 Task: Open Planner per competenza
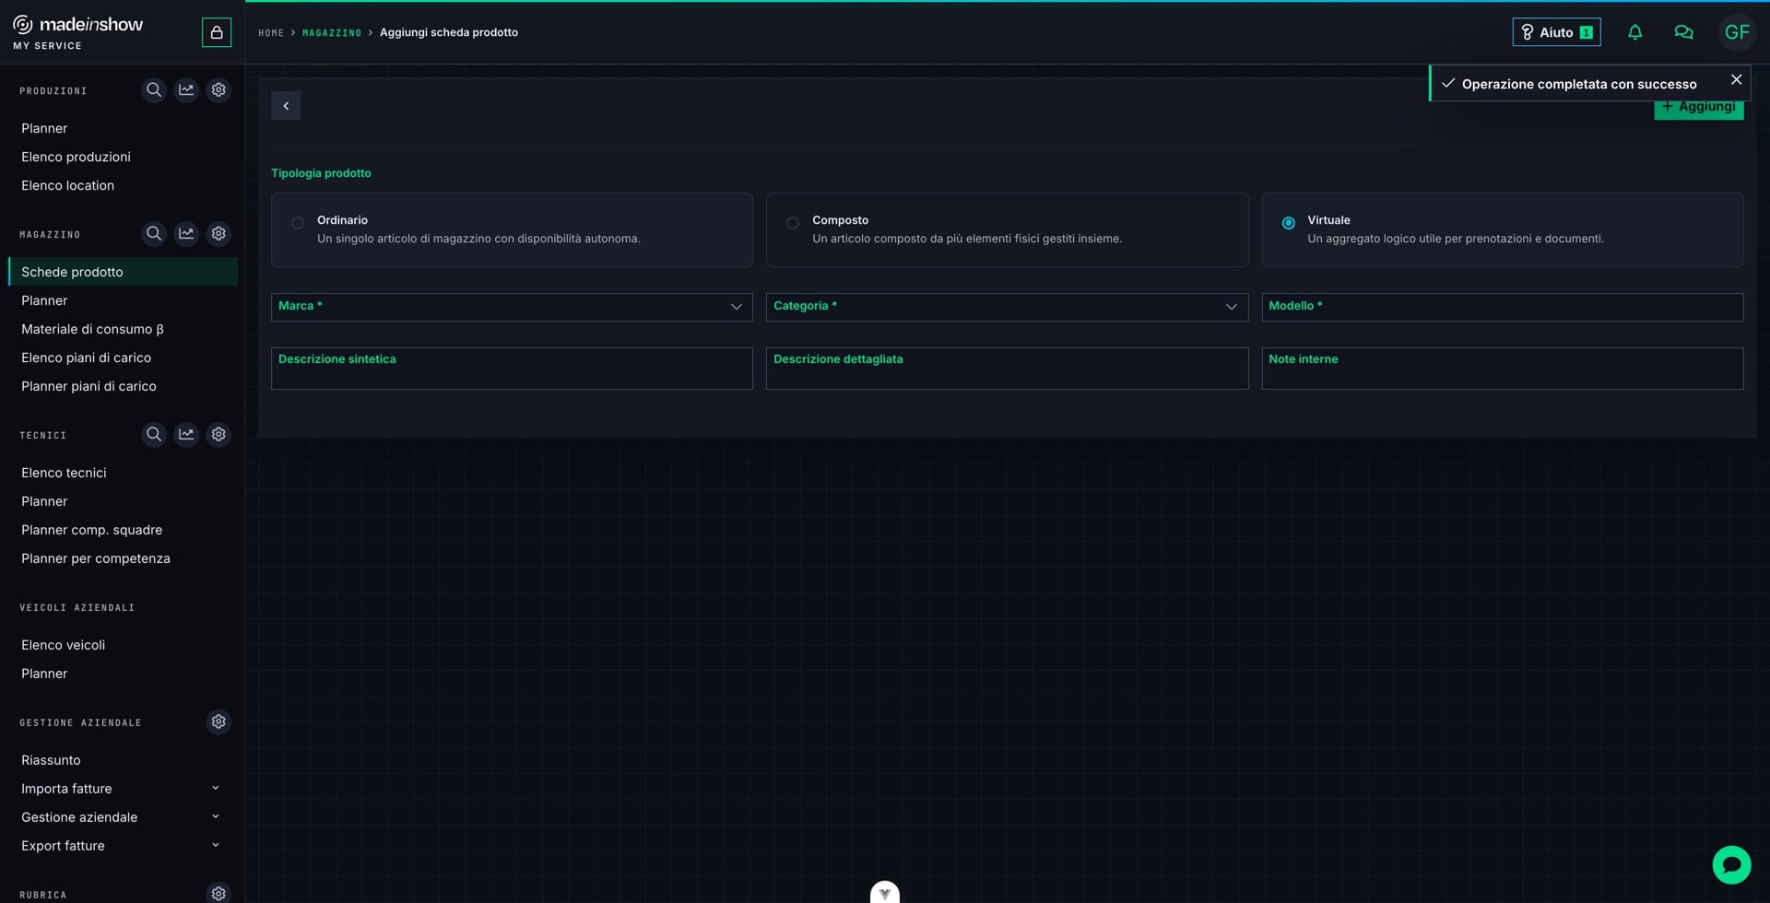tap(96, 558)
